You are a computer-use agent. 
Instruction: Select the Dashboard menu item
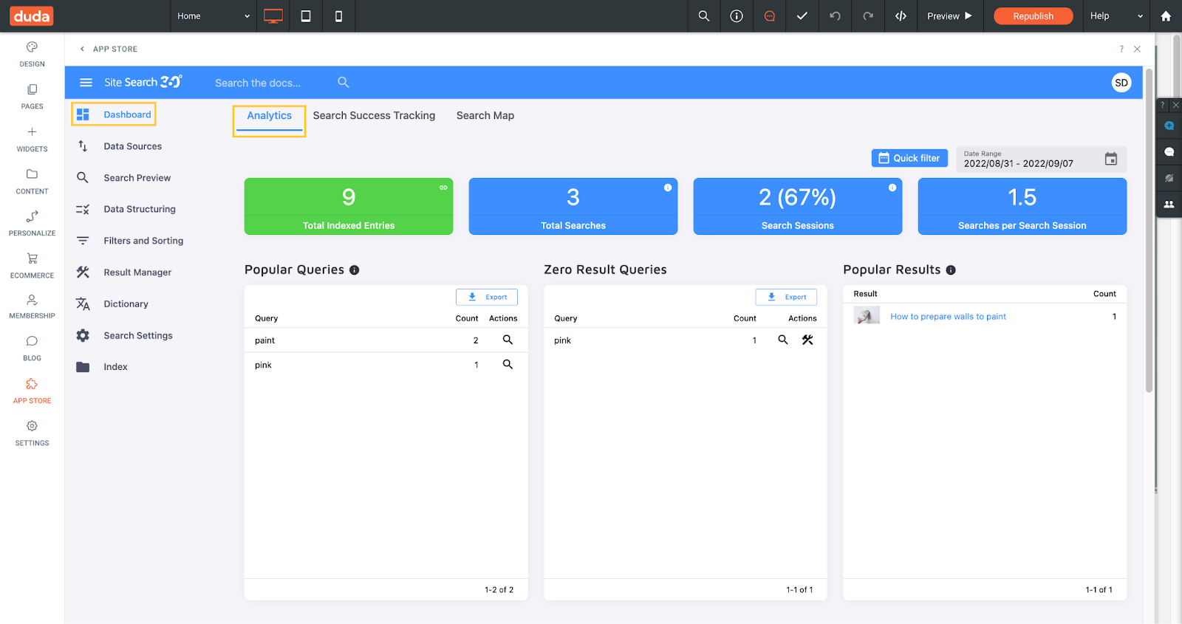pyautogui.click(x=114, y=114)
